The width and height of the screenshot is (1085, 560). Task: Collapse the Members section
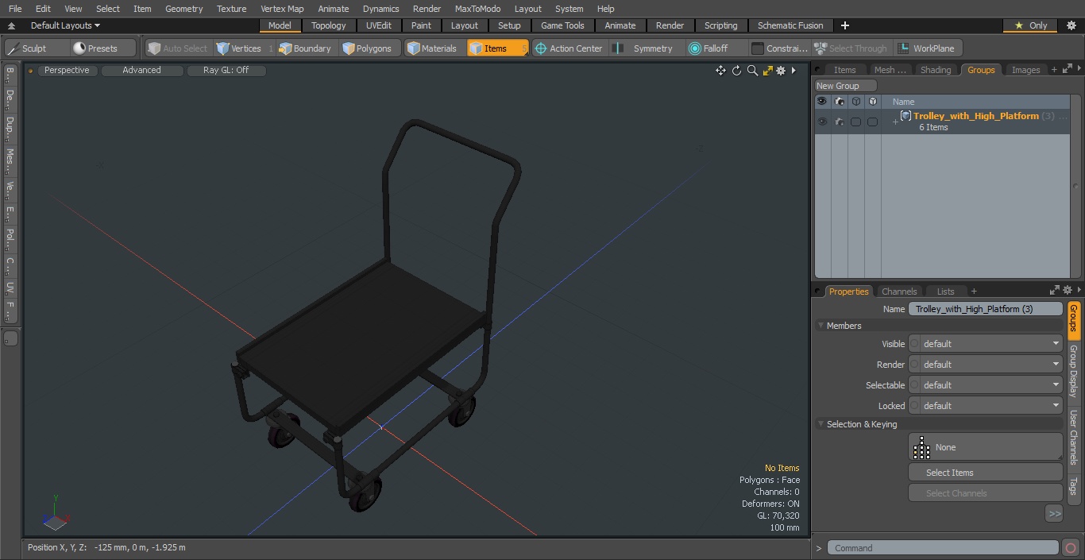tap(821, 326)
